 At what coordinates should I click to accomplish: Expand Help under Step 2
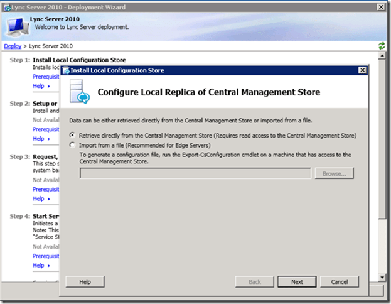click(x=41, y=139)
